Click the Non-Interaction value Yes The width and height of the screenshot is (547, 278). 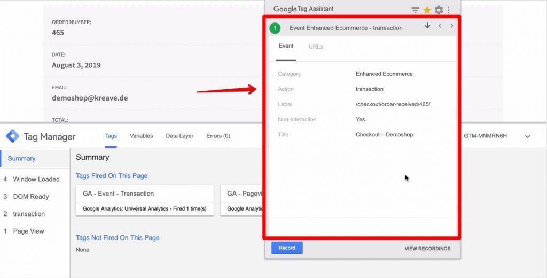click(x=361, y=119)
